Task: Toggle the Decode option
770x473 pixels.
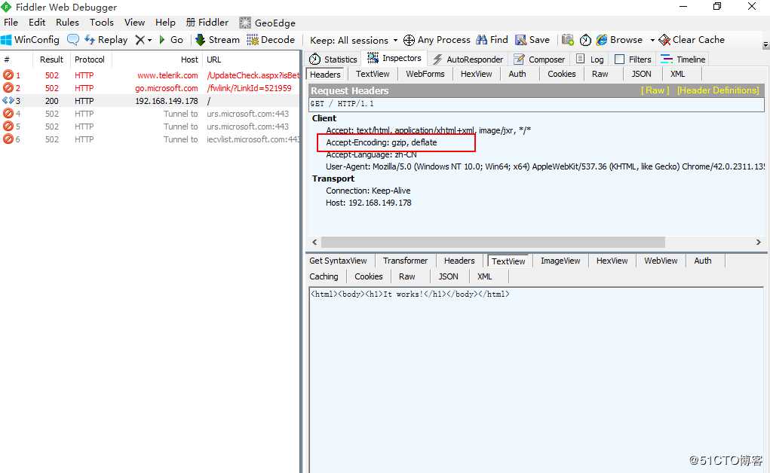Action: click(271, 40)
